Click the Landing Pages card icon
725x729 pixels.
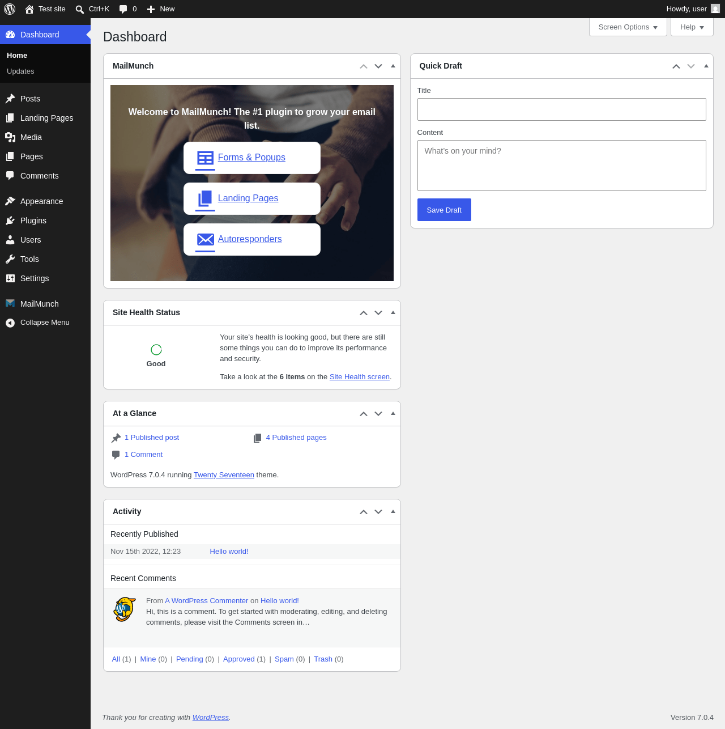(205, 198)
